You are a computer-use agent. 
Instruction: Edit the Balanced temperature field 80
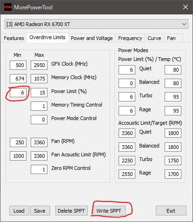click(x=173, y=83)
